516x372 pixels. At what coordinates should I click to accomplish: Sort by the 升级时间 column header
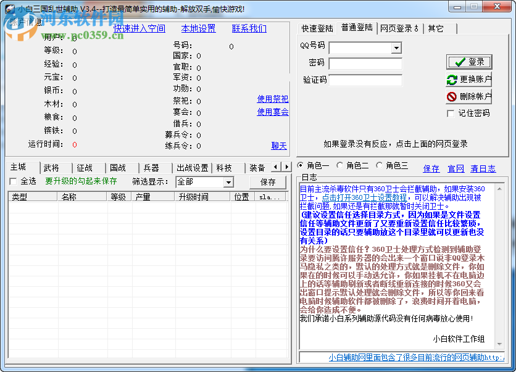(202, 197)
